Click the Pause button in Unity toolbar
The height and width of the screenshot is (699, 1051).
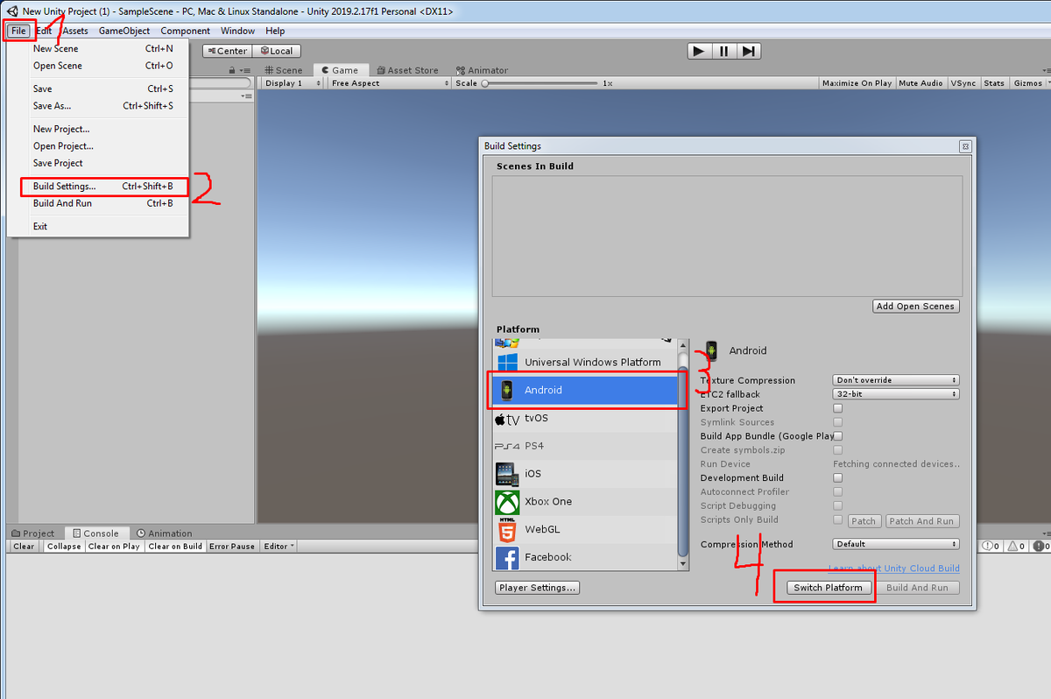723,51
